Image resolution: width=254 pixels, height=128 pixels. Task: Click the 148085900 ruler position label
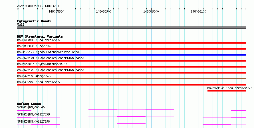point(104,11)
